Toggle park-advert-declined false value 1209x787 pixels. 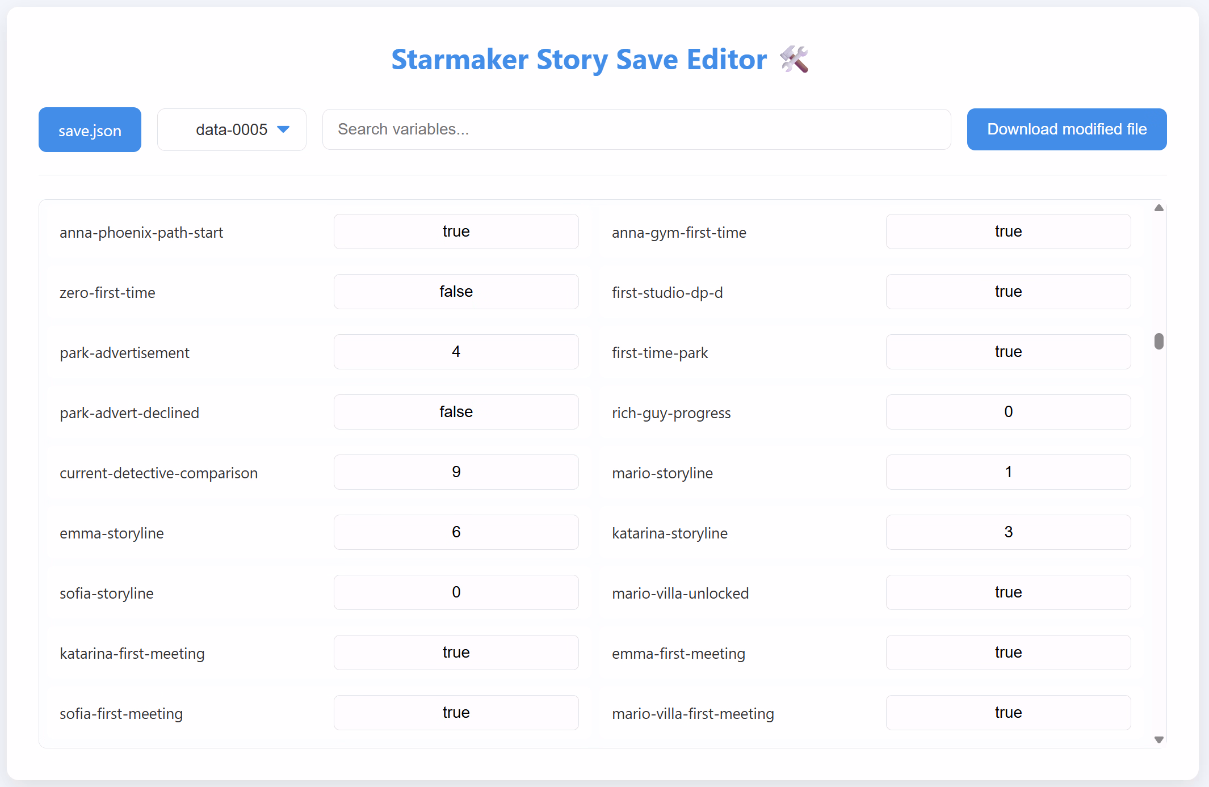pos(456,412)
